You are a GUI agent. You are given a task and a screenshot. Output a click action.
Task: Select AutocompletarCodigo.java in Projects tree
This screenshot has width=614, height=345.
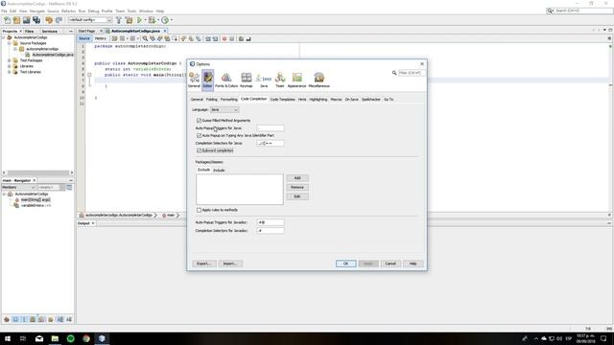(52, 55)
